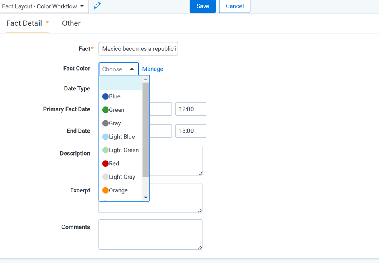This screenshot has width=379, height=263.
Task: Click into the Comments text area
Action: tap(150, 234)
